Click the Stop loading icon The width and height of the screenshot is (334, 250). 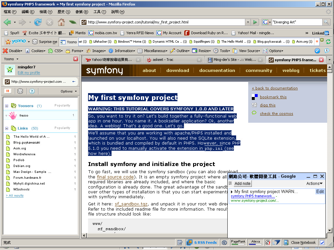click(50, 22)
